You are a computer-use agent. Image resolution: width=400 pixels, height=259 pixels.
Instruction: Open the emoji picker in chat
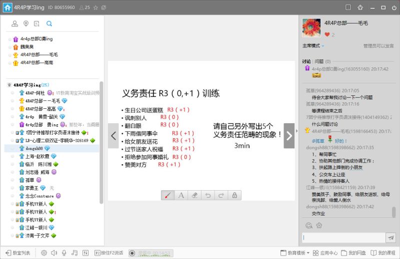(308, 226)
